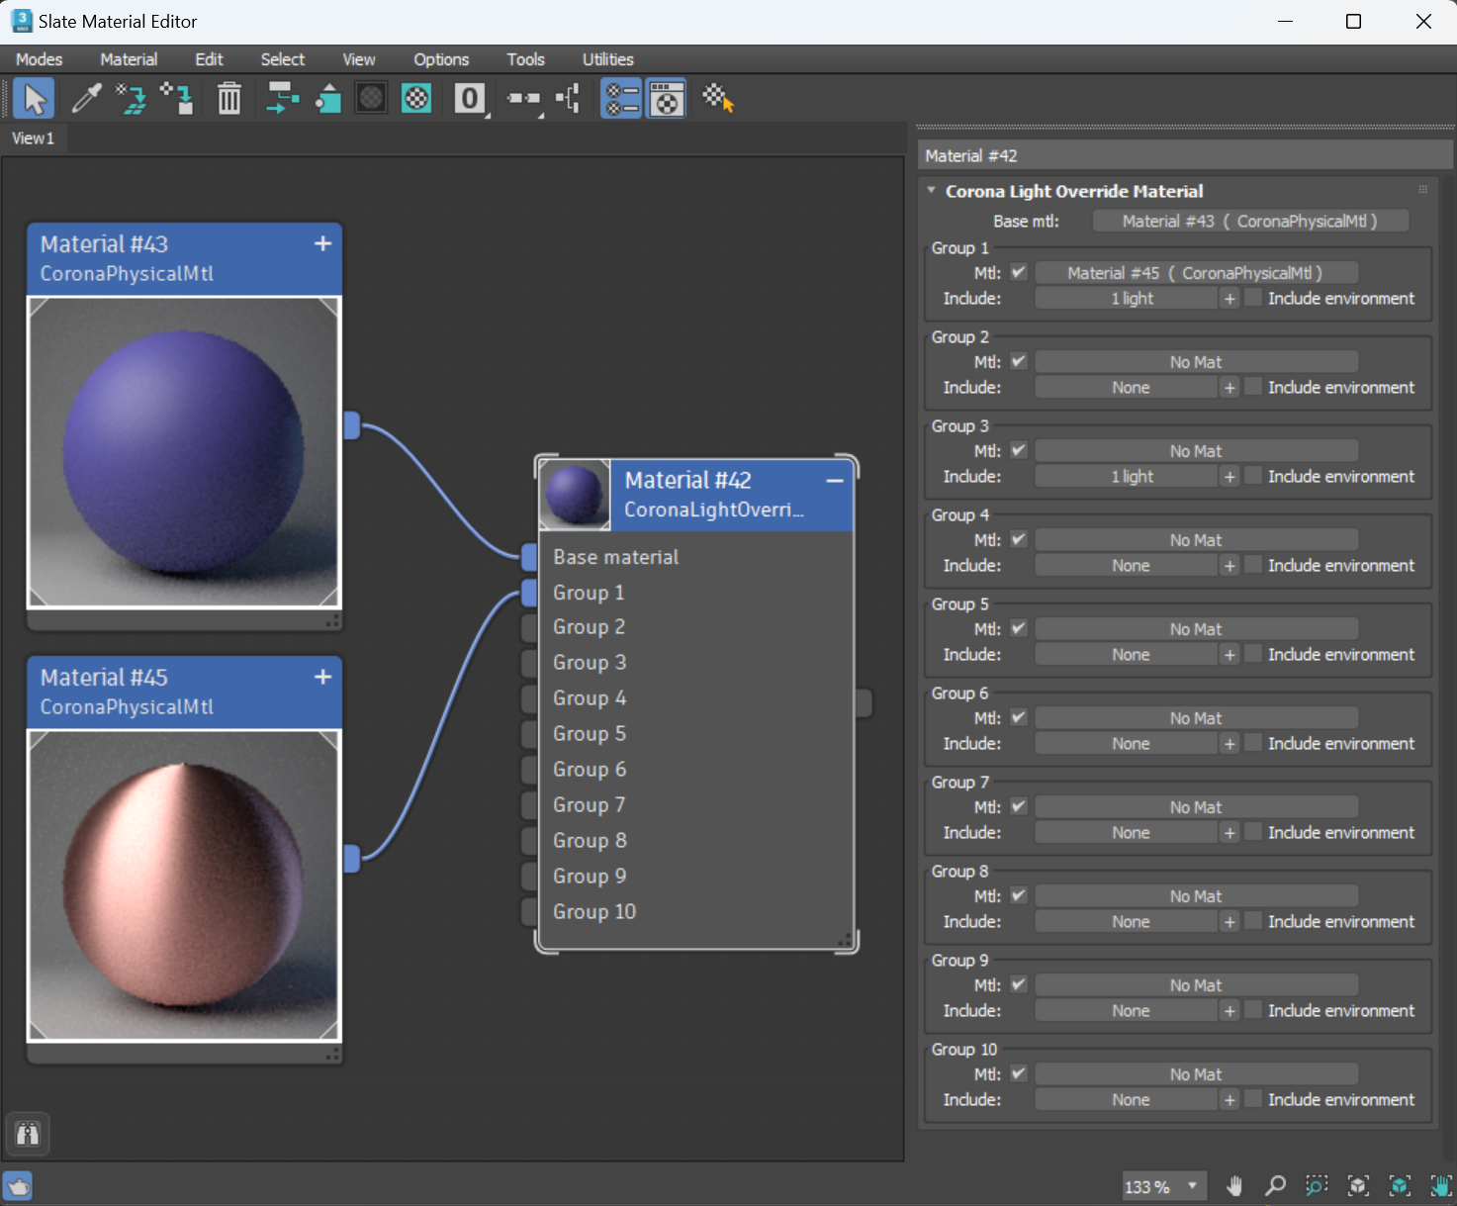Activate the Zoom magnifier tool
This screenshot has height=1206, width=1457.
(x=1276, y=1185)
